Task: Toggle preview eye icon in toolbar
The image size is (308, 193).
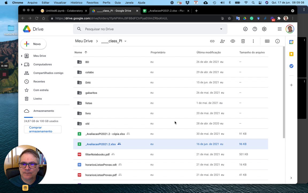Action: click(x=233, y=41)
